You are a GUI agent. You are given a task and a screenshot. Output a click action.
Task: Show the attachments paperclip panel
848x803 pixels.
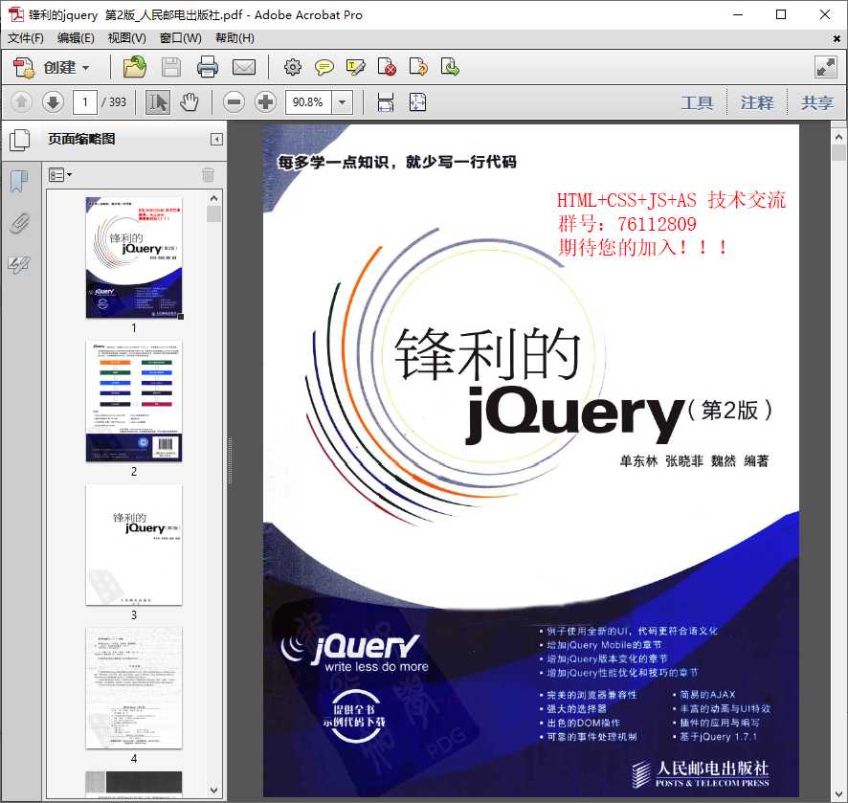click(x=19, y=223)
